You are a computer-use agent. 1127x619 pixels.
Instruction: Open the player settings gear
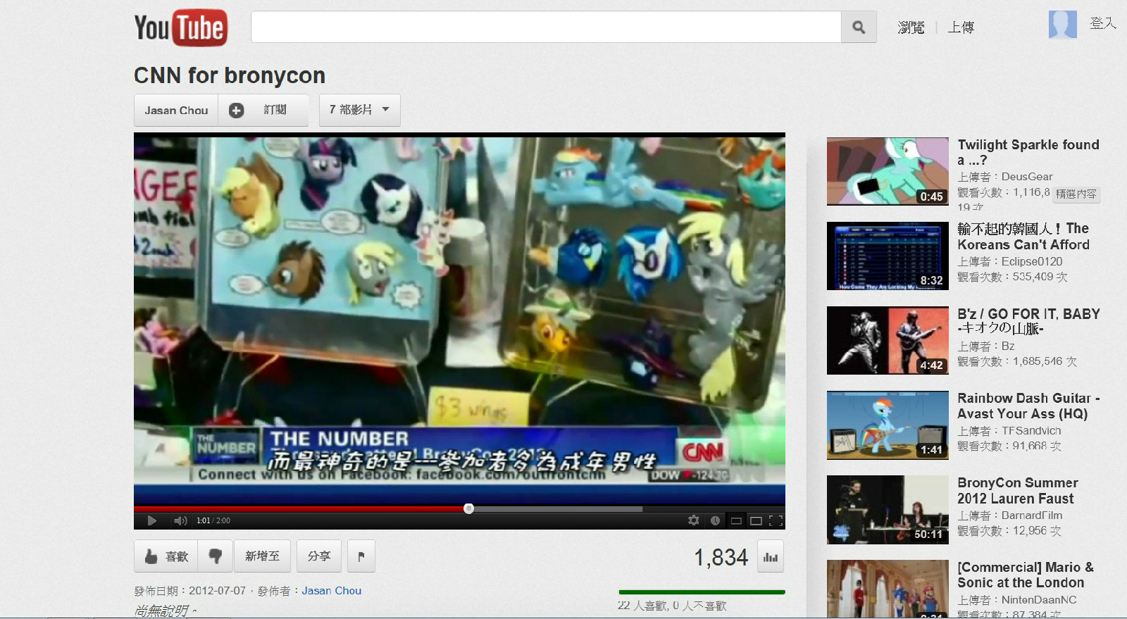click(x=694, y=520)
